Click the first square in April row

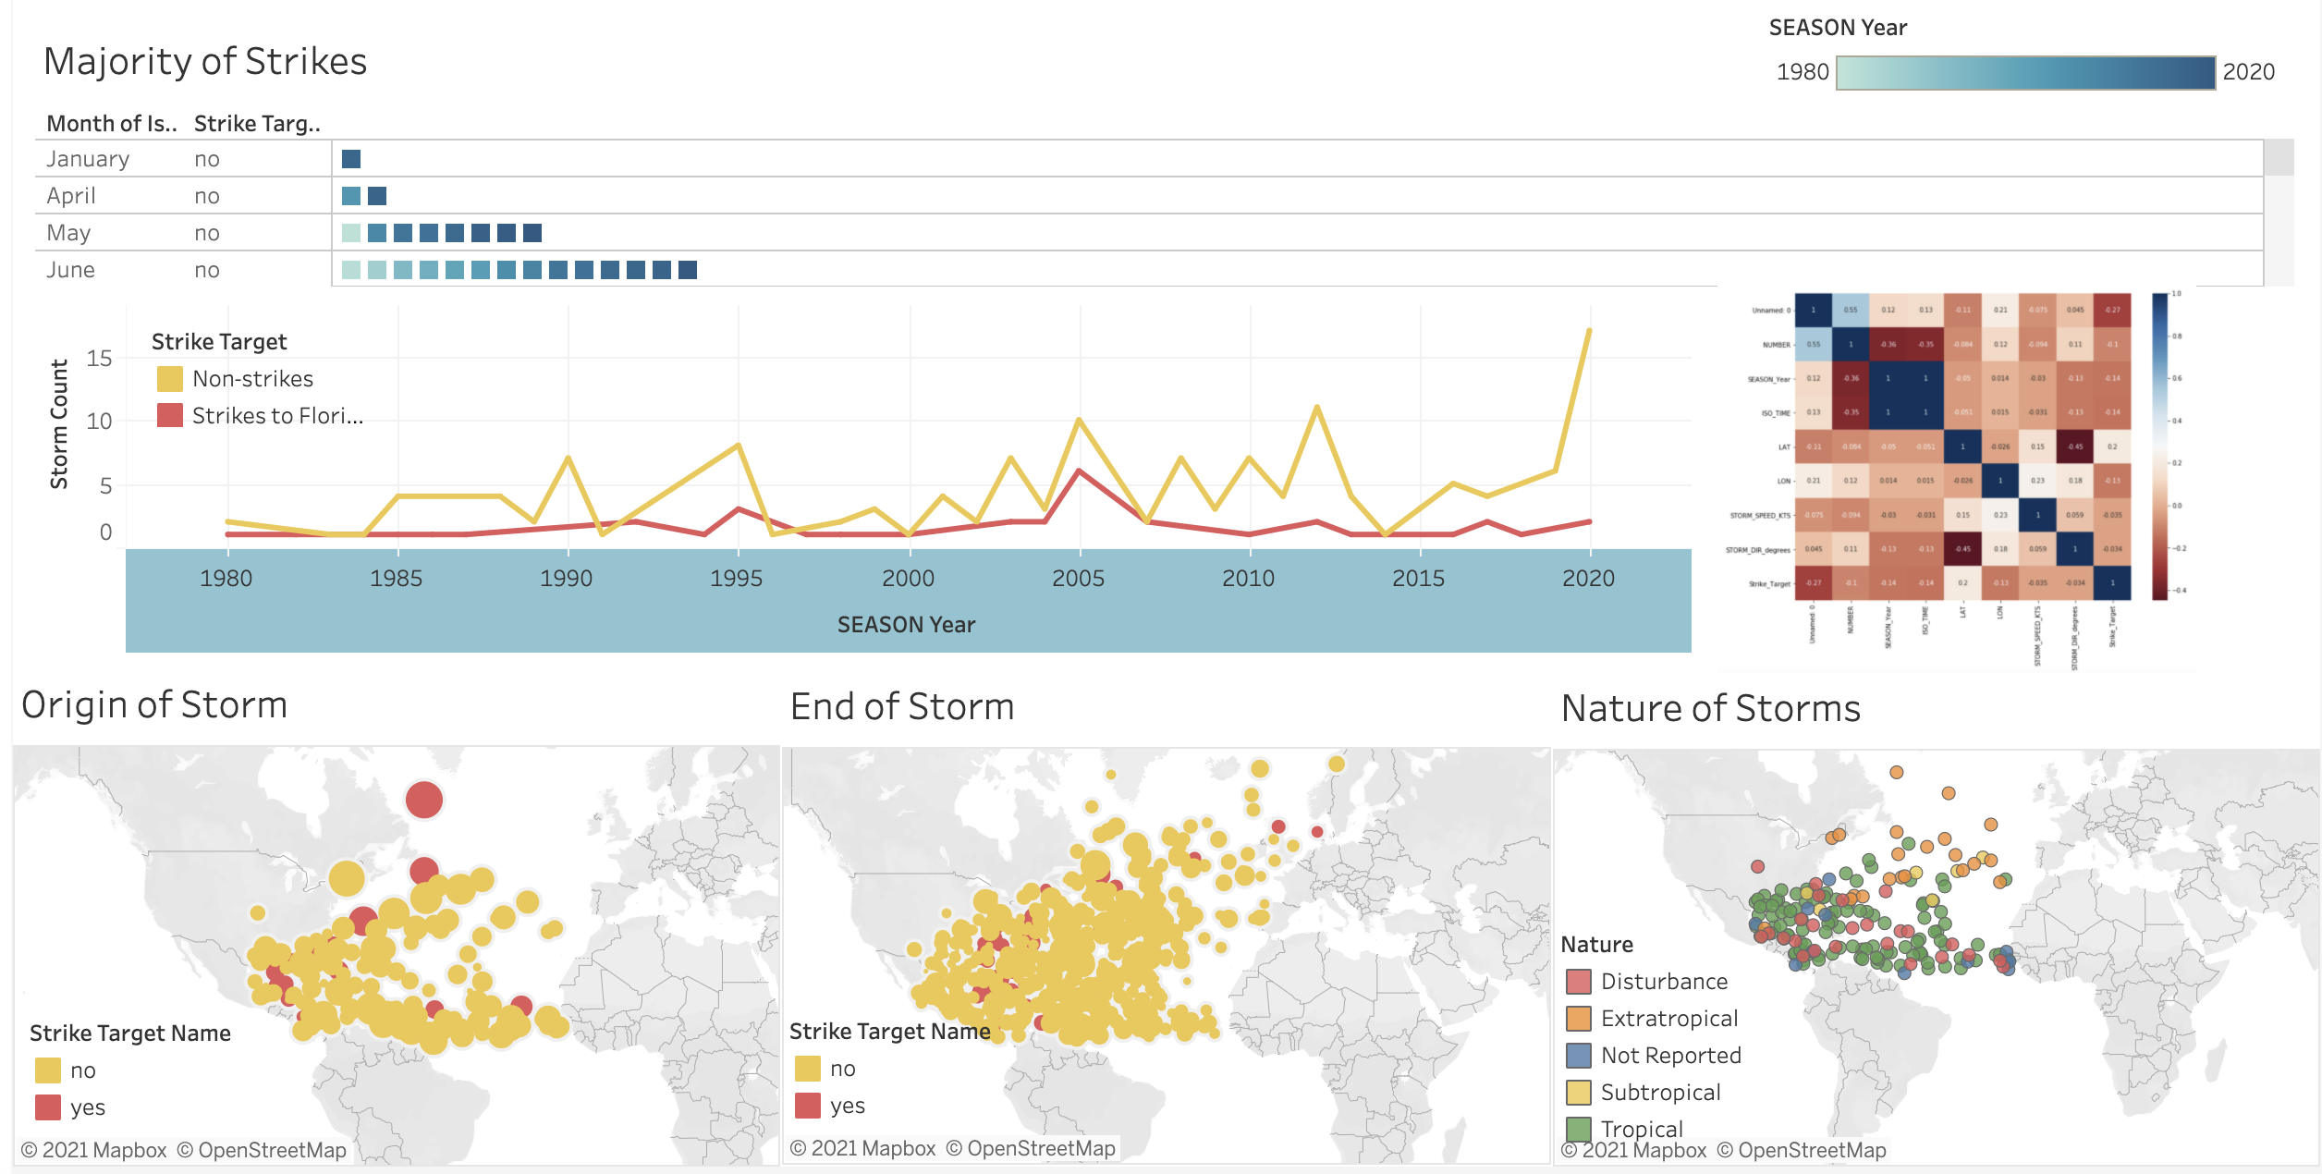click(x=351, y=196)
